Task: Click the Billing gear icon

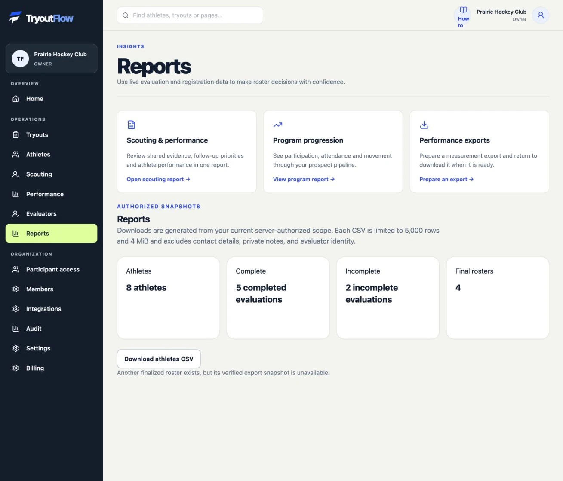Action: pos(16,368)
